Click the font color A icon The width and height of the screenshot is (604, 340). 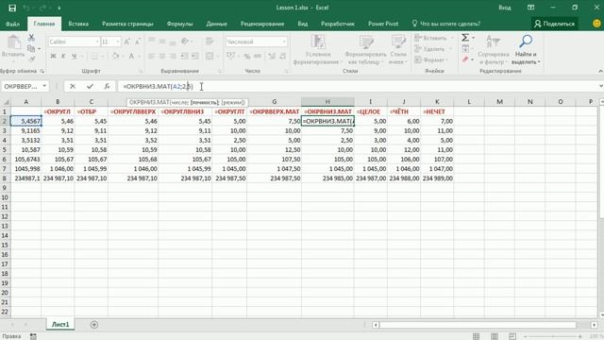coord(131,57)
